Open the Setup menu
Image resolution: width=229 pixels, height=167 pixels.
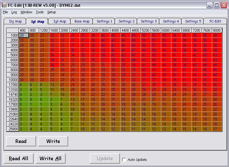51,12
